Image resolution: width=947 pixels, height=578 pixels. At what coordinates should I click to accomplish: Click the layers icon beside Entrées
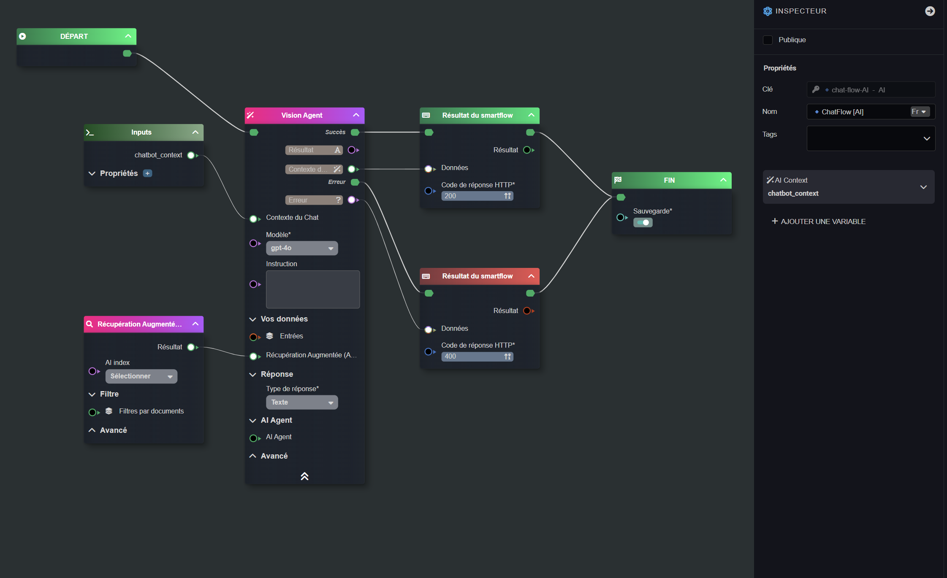270,336
